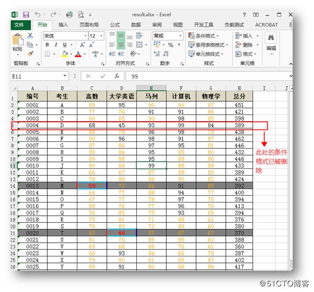Cut selection with the scissors icon

click(30, 36)
